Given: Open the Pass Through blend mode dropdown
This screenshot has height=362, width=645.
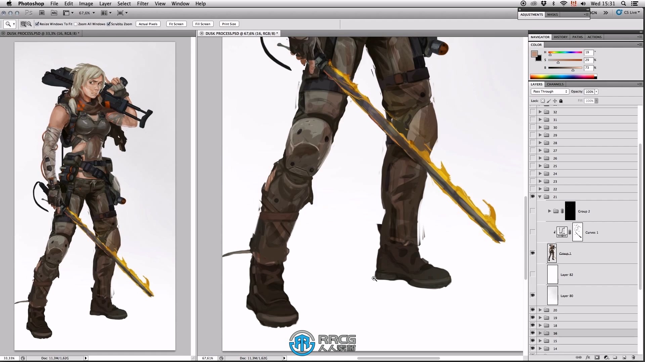Looking at the screenshot, I should [550, 92].
